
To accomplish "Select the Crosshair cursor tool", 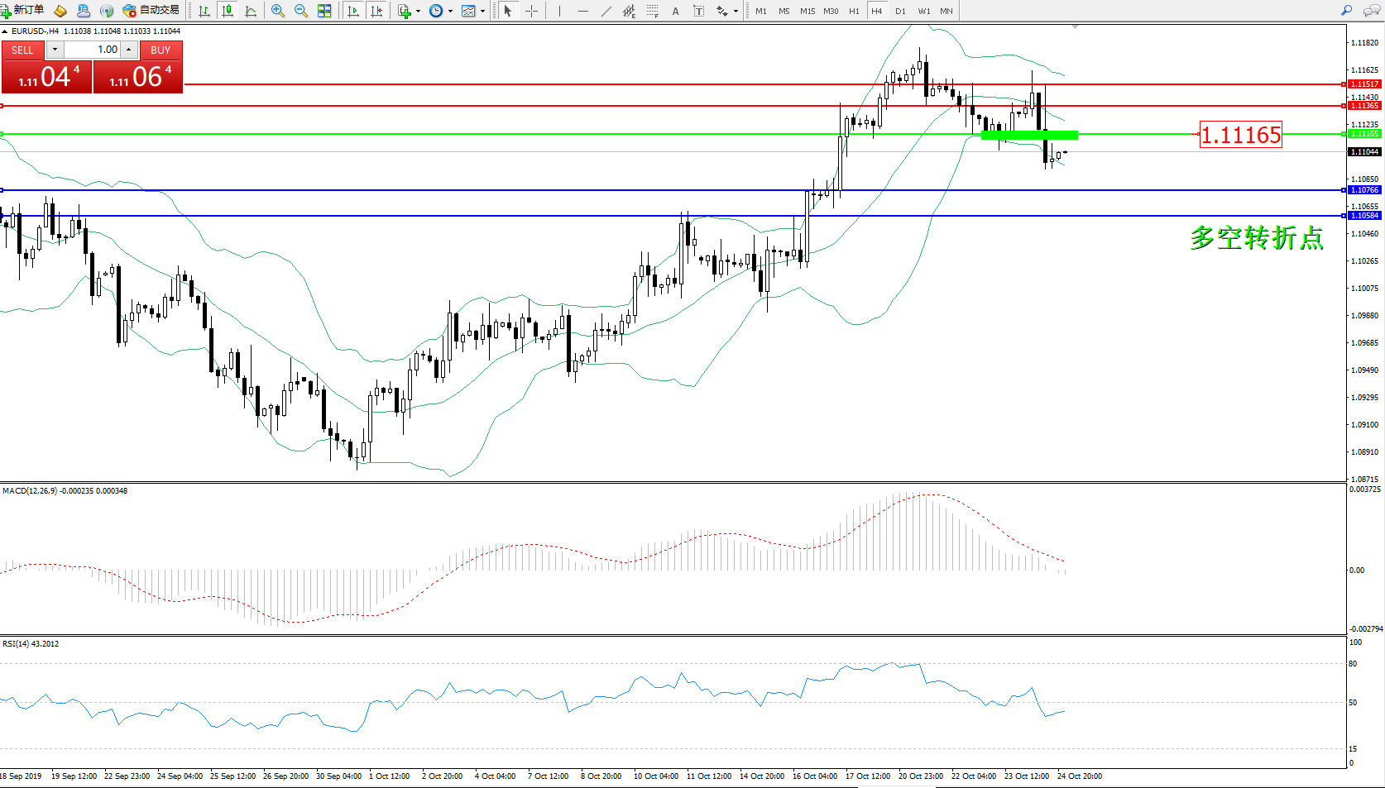I will pyautogui.click(x=531, y=11).
